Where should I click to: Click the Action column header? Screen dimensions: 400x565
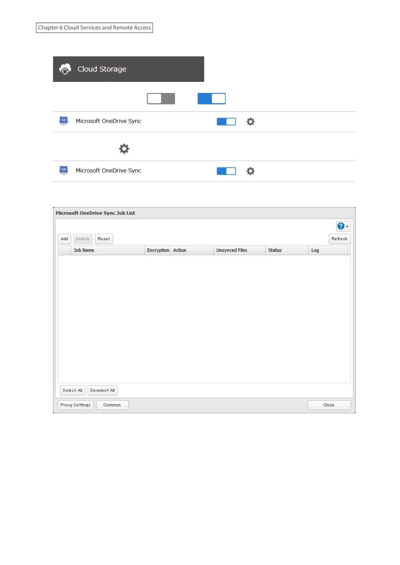coord(192,250)
